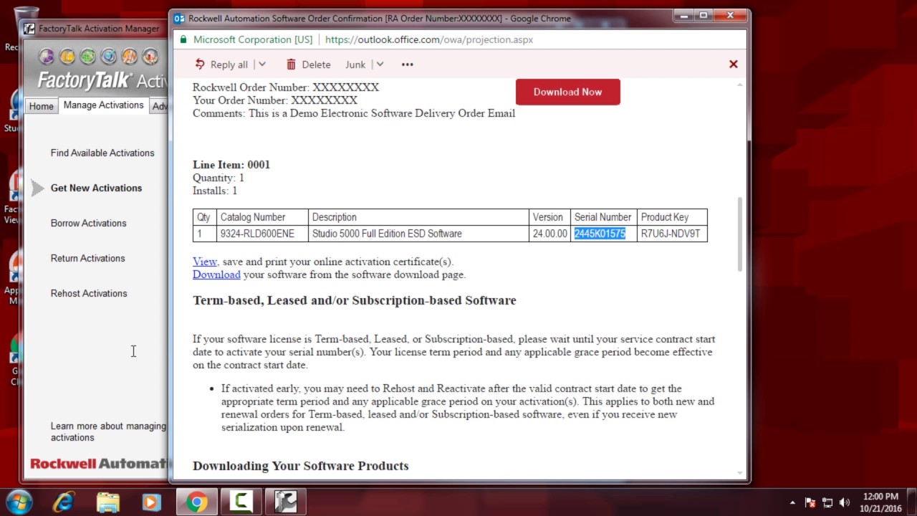The width and height of the screenshot is (917, 516).
Task: Click the Action Center flag tray icon
Action: point(810,503)
